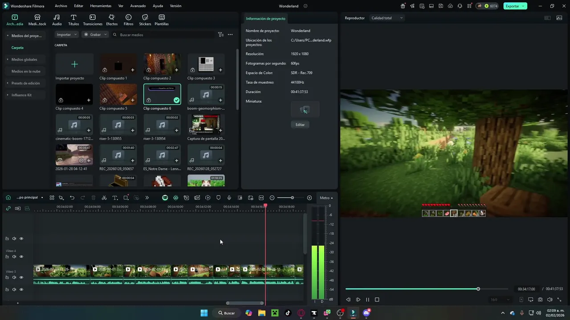Show more timeline tools (double chevron)
The width and height of the screenshot is (570, 320).
147,198
